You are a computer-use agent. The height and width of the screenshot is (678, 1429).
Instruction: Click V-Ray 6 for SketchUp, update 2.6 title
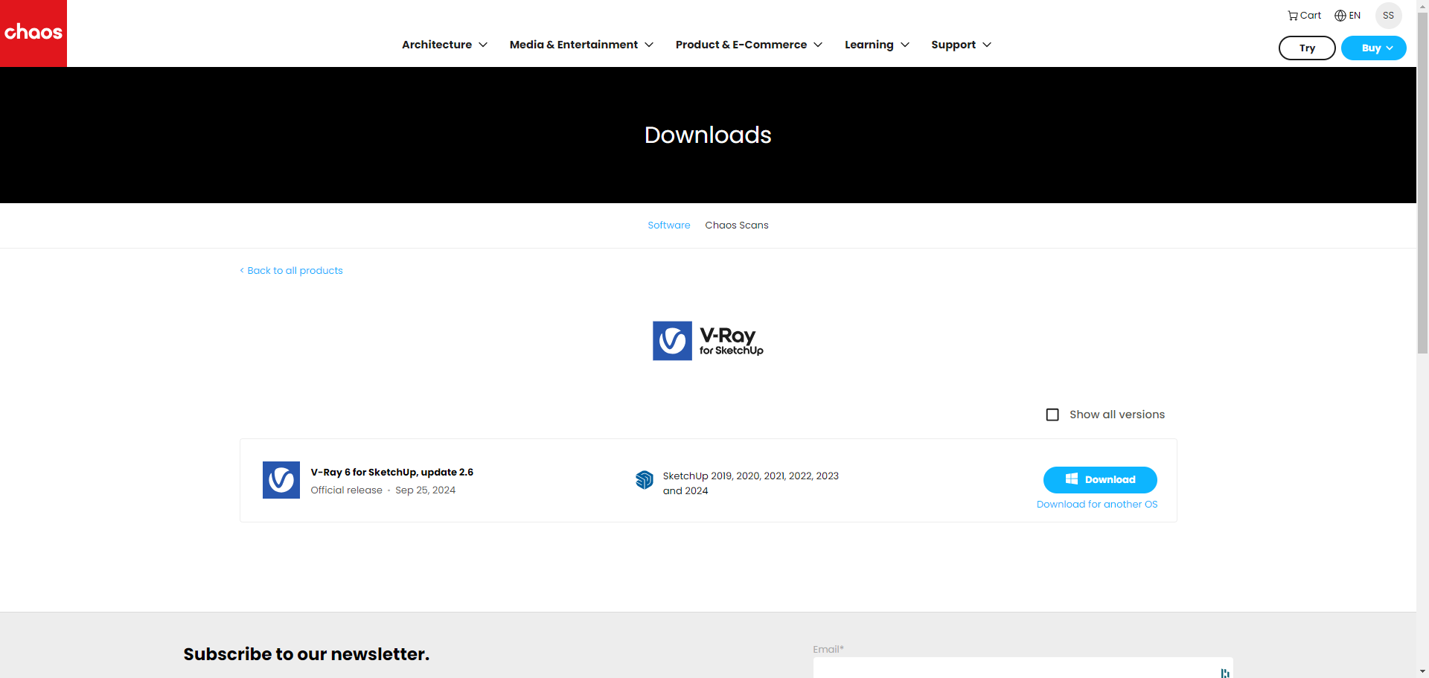point(392,473)
